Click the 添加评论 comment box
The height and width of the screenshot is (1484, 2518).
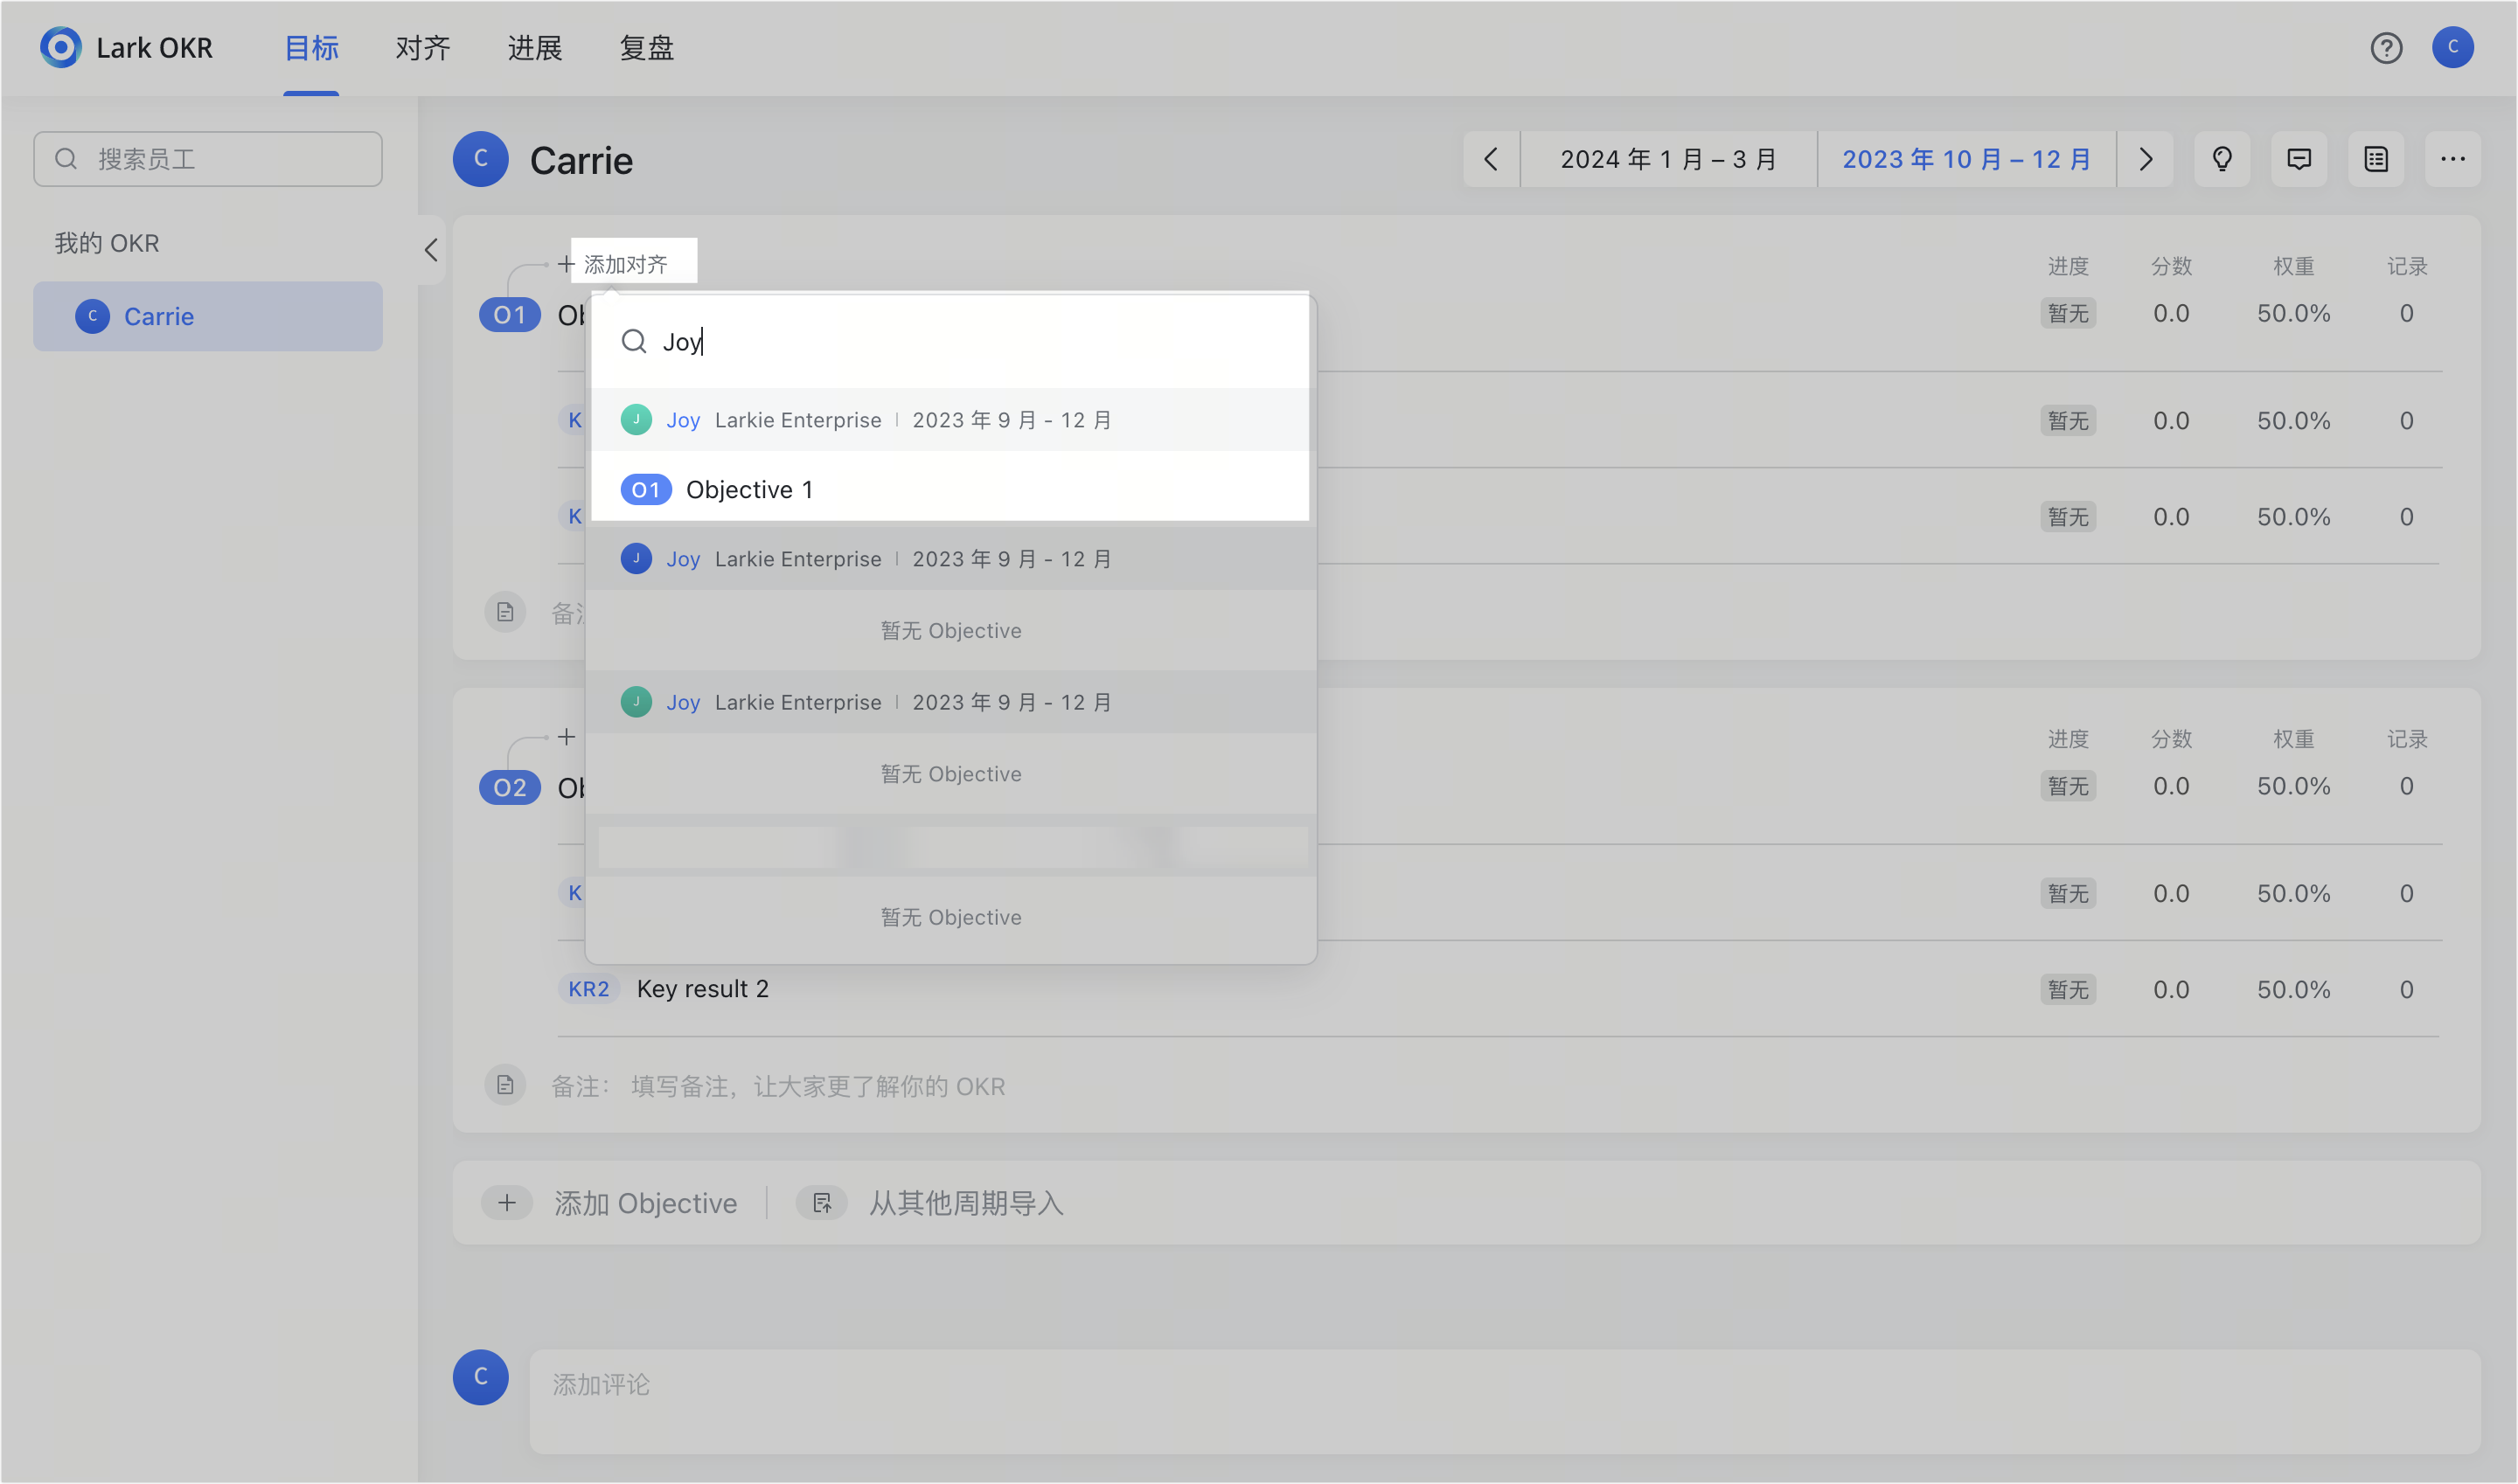tap(1505, 1401)
